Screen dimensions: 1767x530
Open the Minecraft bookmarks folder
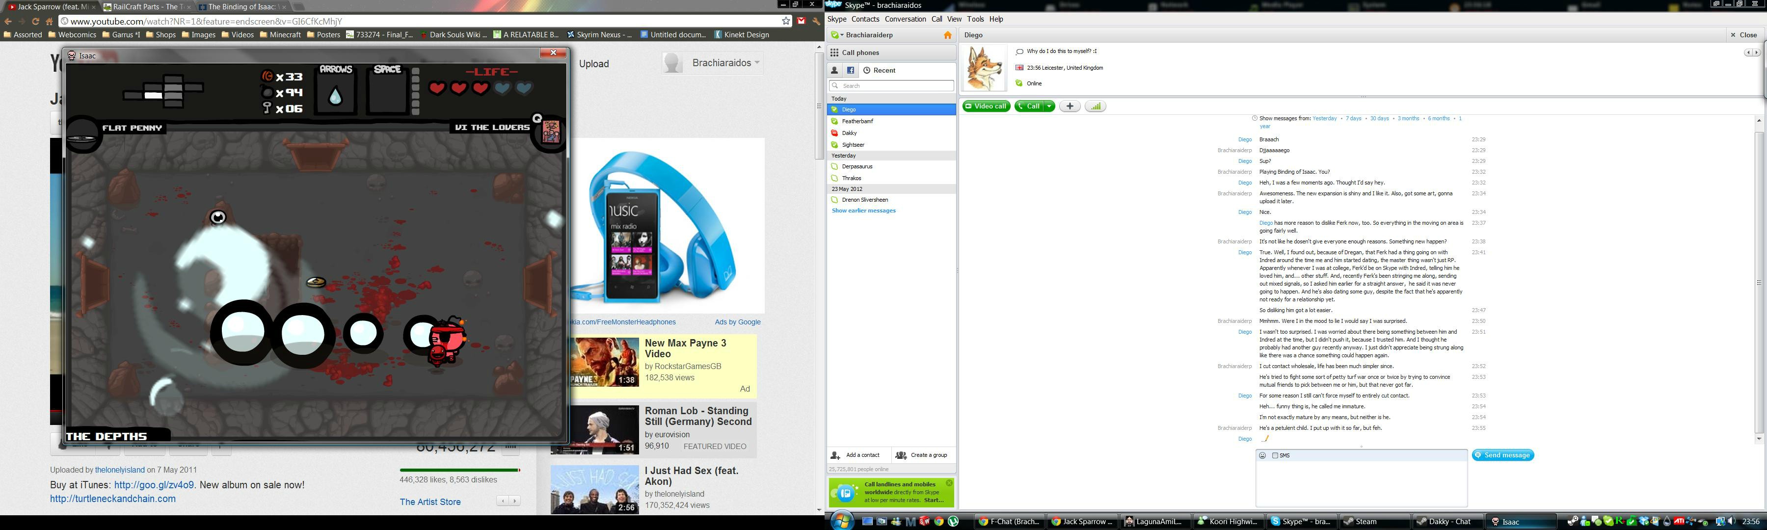click(x=281, y=35)
